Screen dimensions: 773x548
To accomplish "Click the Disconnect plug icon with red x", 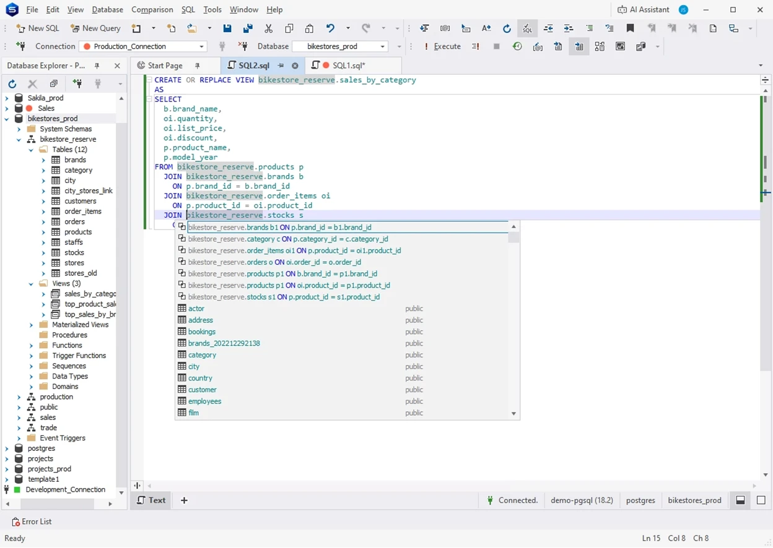I will pos(243,46).
